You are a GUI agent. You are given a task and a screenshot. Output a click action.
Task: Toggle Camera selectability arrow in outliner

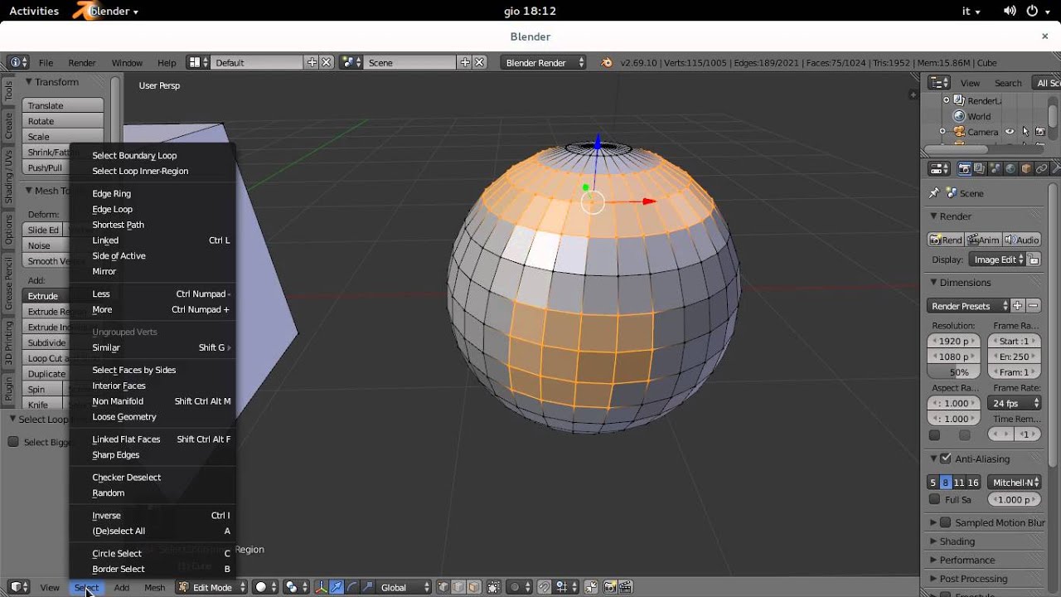pos(1025,132)
